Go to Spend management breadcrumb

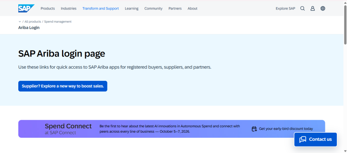58,22
